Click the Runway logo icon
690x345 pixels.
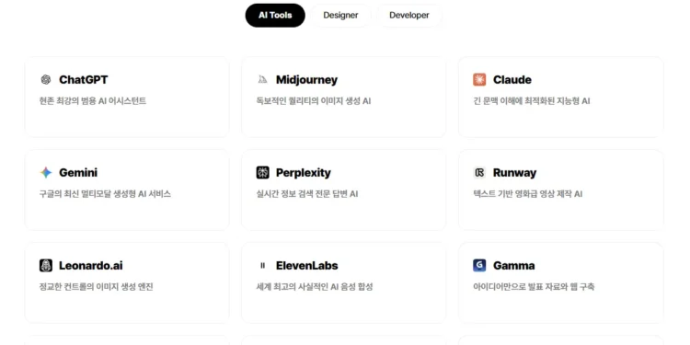[x=479, y=173]
